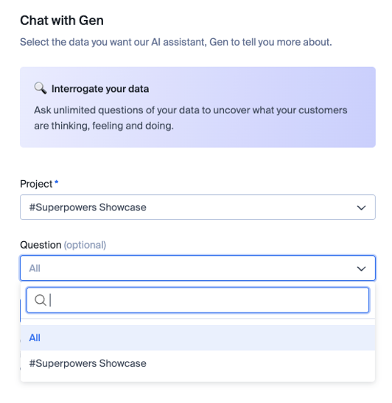Focus the question search input field
Viewport: 392px width, 403px height.
(197, 300)
